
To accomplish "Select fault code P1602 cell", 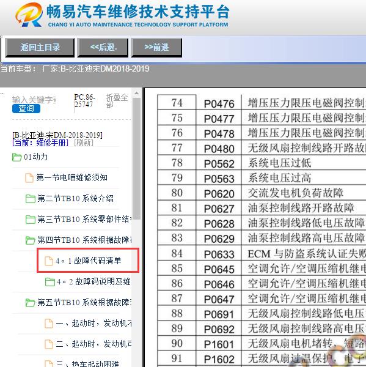I will [219, 359].
